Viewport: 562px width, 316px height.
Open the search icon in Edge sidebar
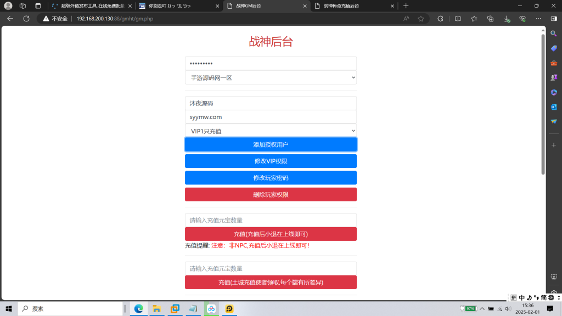coord(554,33)
